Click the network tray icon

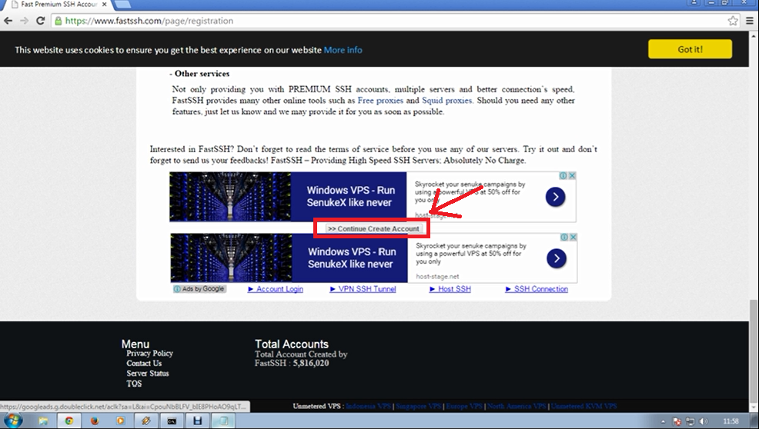(x=690, y=422)
